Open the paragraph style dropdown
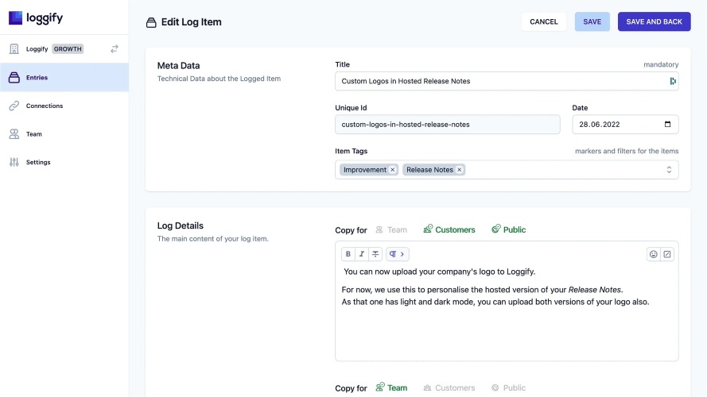This screenshot has width=707, height=397. pyautogui.click(x=397, y=254)
